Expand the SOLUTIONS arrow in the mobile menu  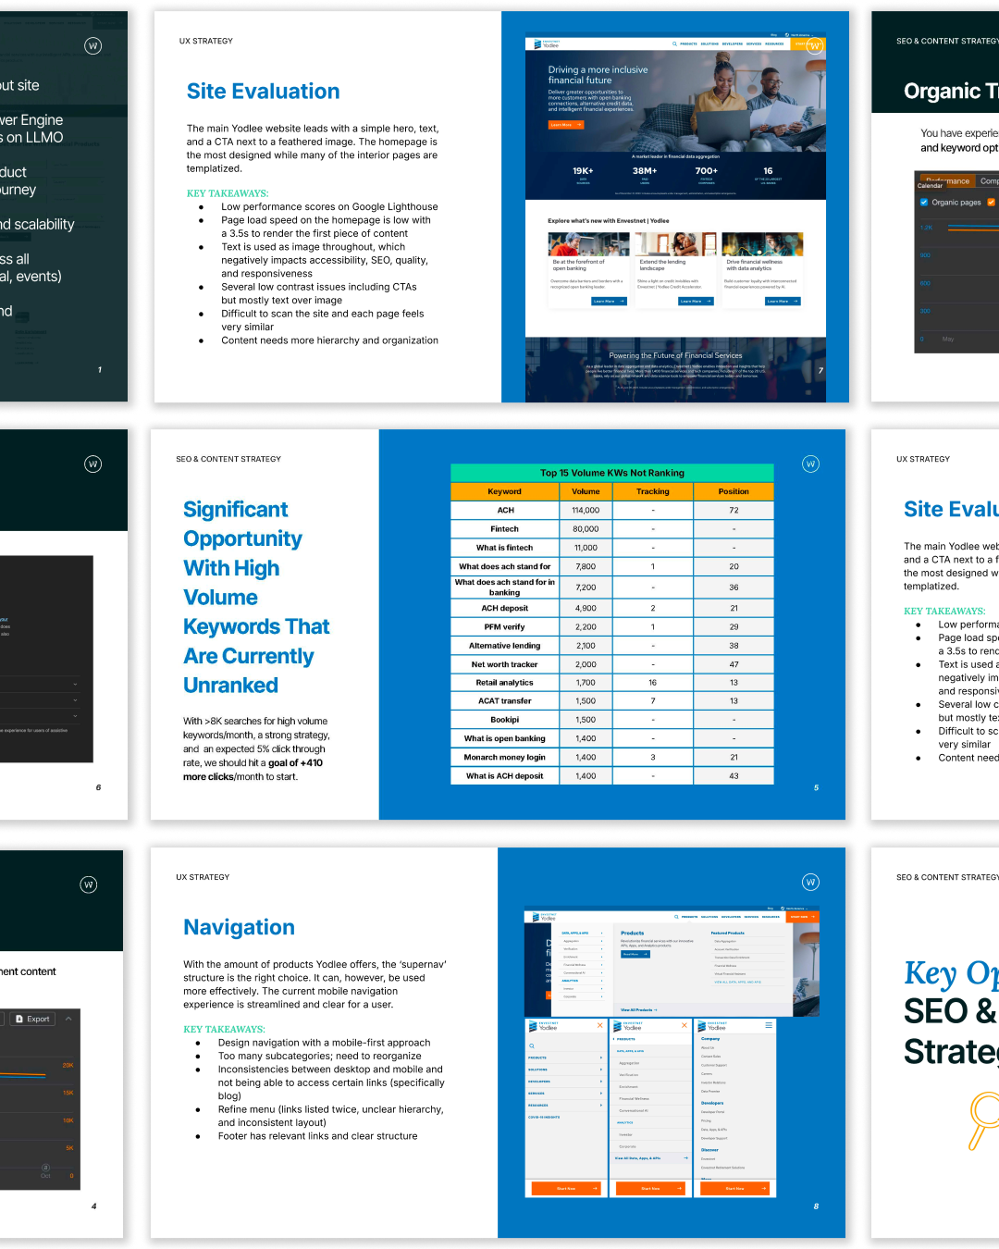click(x=601, y=1070)
